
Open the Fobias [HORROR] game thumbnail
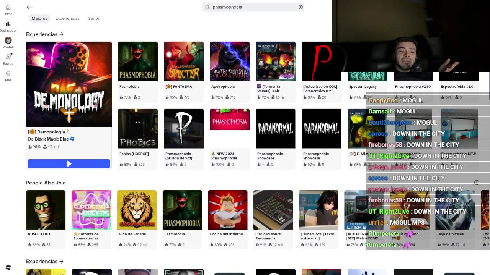138,128
